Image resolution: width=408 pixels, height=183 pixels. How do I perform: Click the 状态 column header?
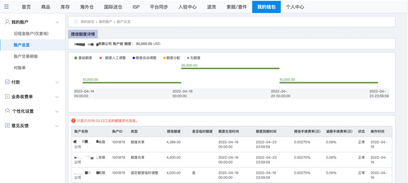coord(361,131)
